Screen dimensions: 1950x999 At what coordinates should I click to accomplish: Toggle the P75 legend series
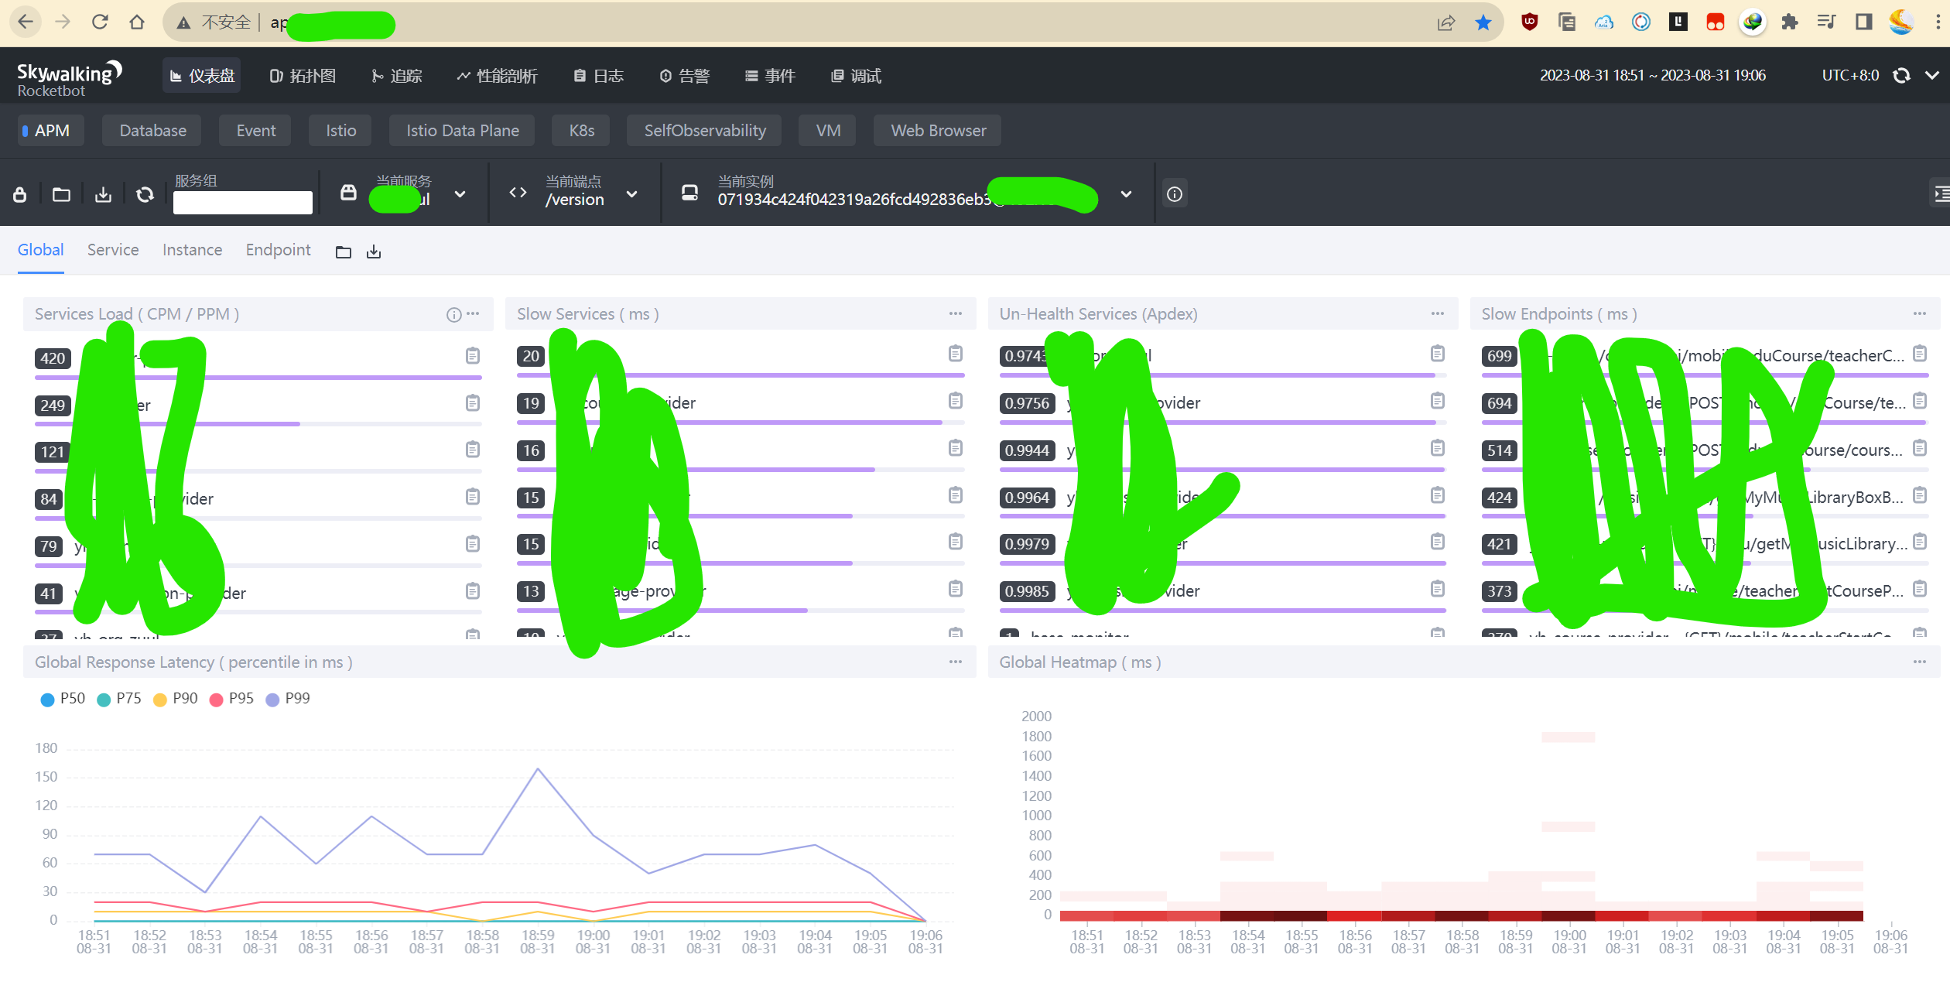(x=118, y=699)
